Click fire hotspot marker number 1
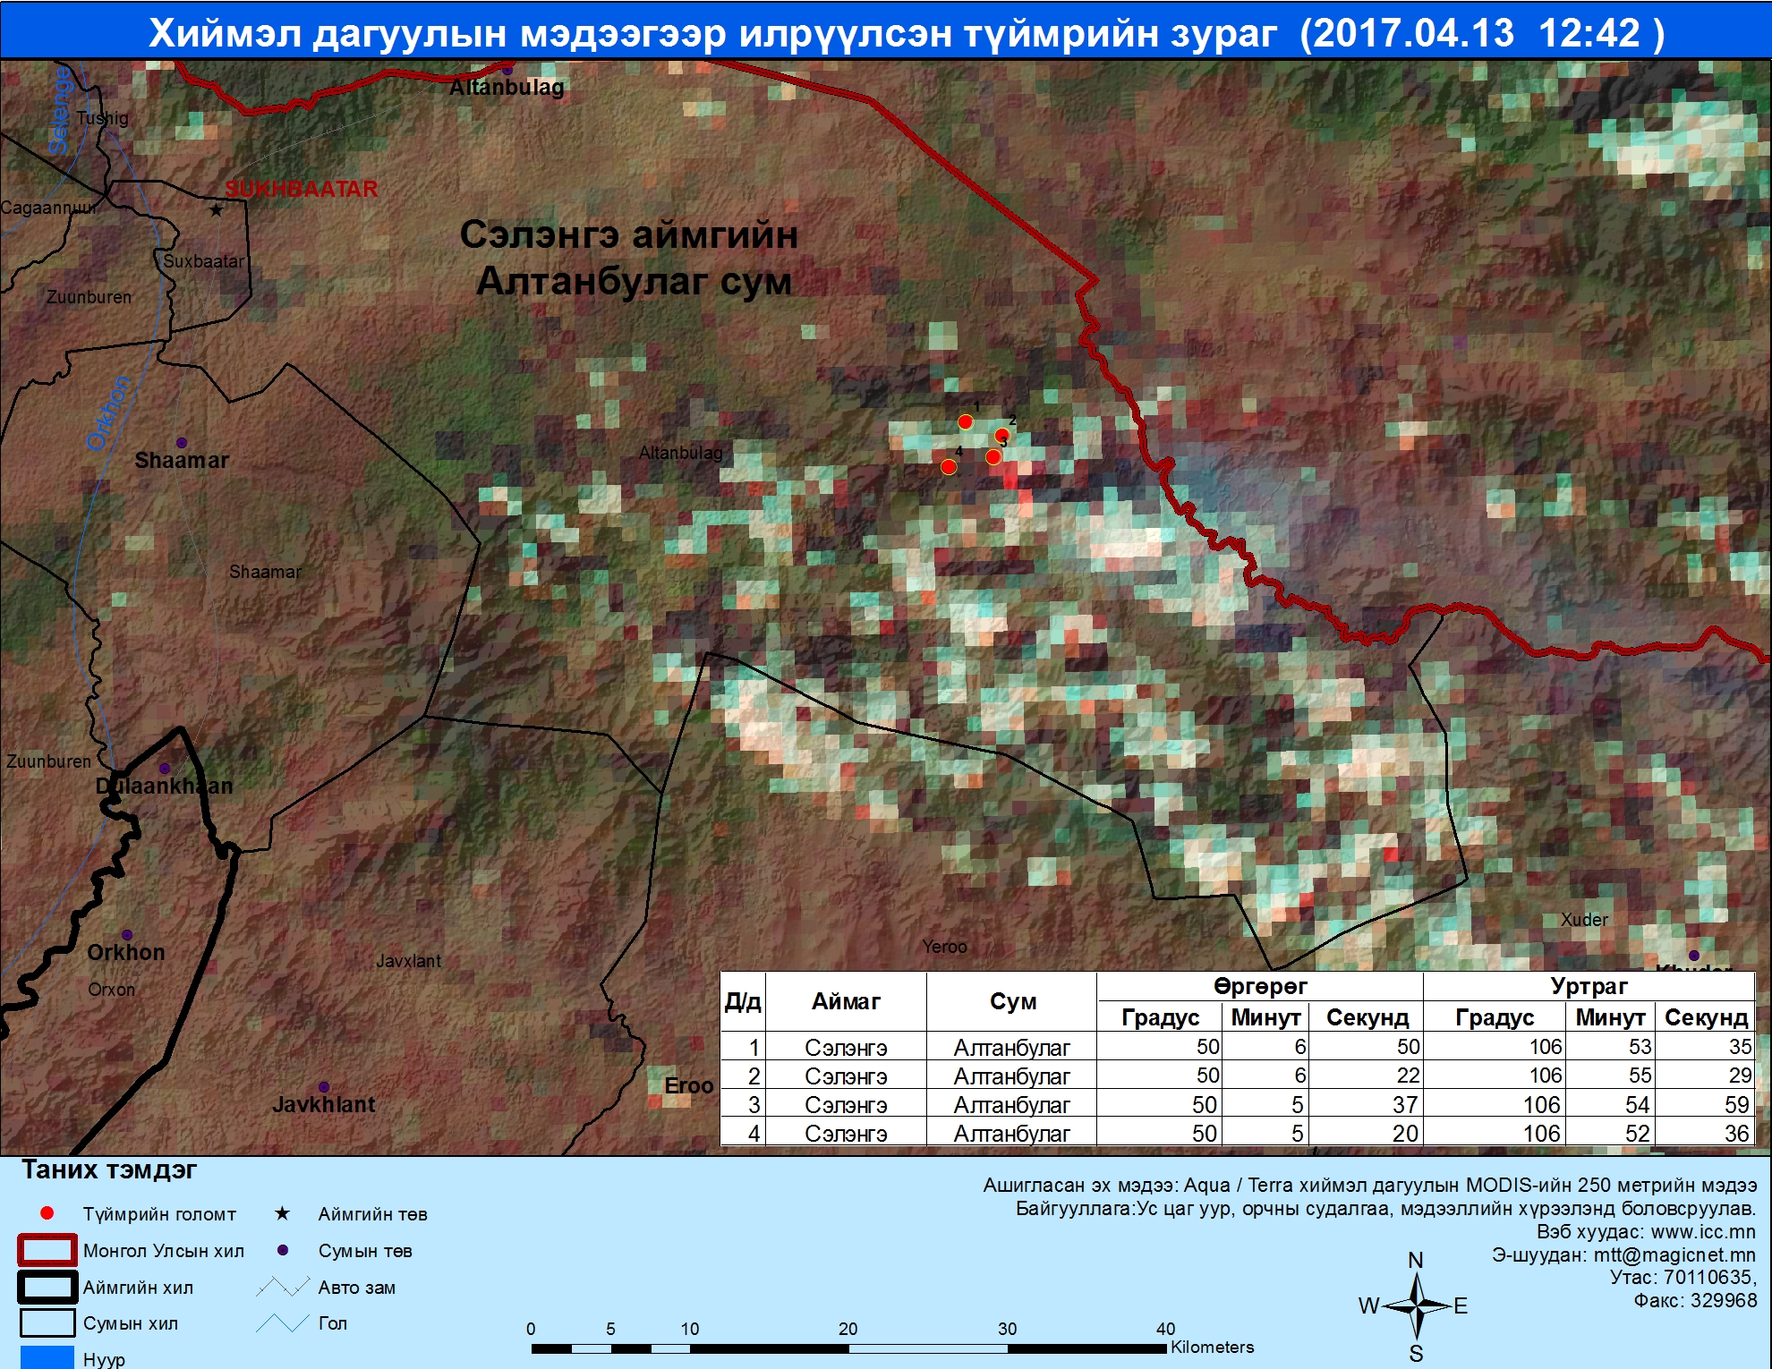 point(965,421)
